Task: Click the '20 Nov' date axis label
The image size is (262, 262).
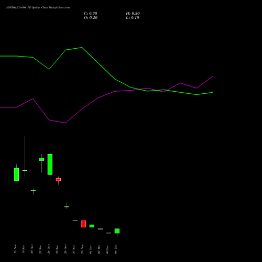Action: (32, 249)
